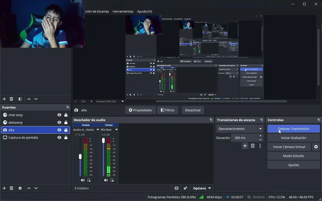Click Iniciar Grabación button
Viewport: 322px width, 201px height.
pos(293,138)
